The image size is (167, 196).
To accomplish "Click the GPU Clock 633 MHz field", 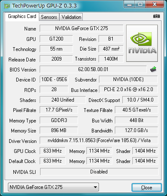I will 53,151.
